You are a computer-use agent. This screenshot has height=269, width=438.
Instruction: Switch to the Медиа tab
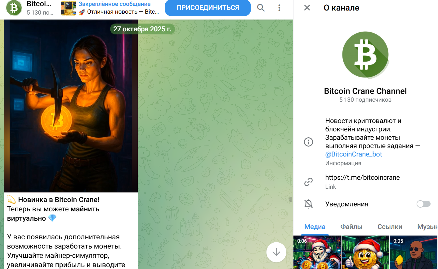pos(315,227)
